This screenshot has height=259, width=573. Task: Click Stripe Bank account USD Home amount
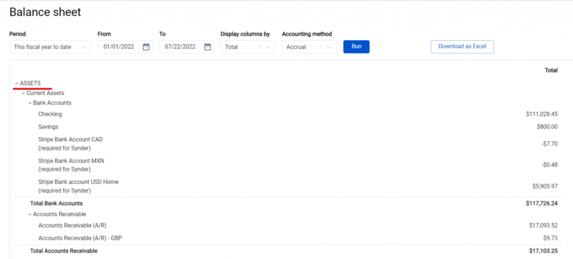coord(545,186)
